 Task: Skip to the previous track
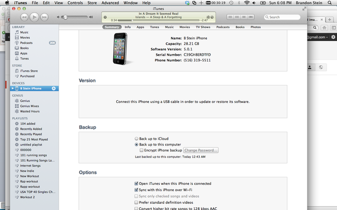tap(24, 17)
